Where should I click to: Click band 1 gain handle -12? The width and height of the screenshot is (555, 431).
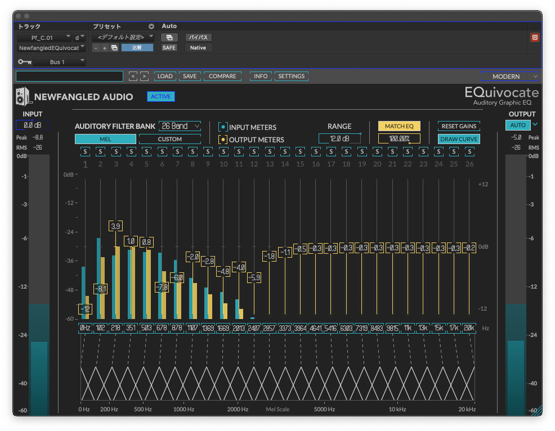[85, 309]
